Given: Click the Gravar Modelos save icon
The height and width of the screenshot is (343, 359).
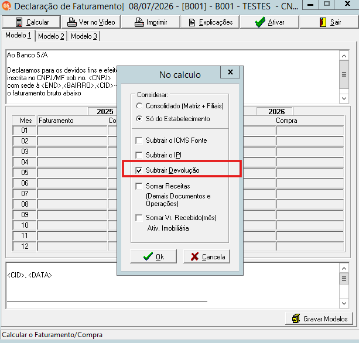Looking at the screenshot, I should pos(296,318).
